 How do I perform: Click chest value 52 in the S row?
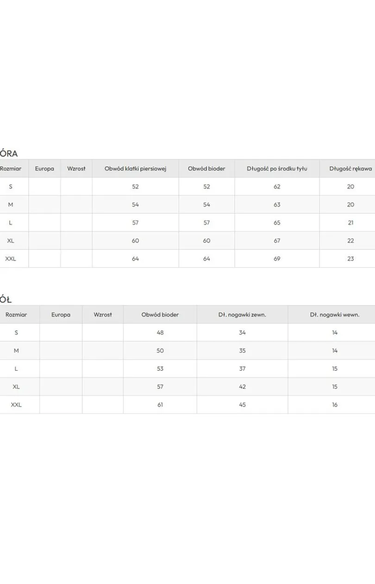pos(135,187)
